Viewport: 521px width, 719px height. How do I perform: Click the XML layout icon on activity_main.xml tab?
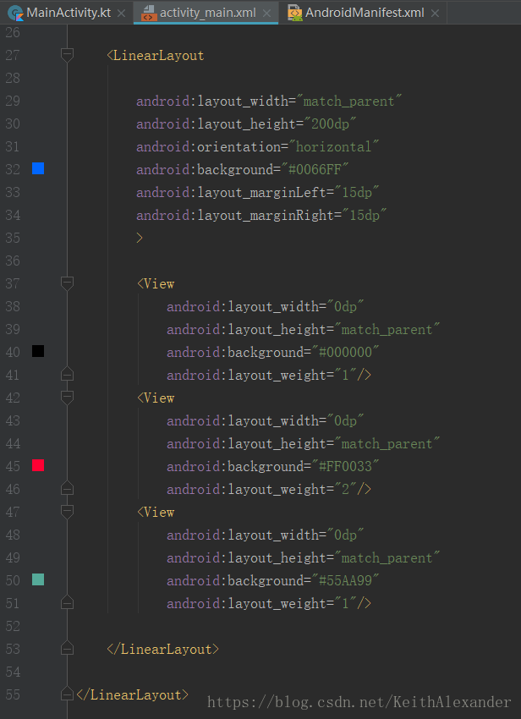coord(148,14)
